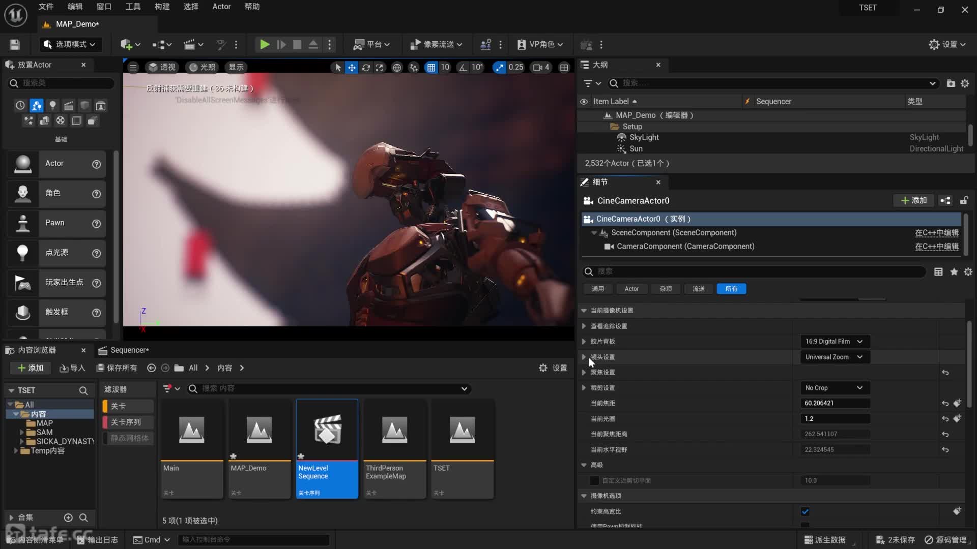Toggle 约束高宽比 checkbox

805,511
